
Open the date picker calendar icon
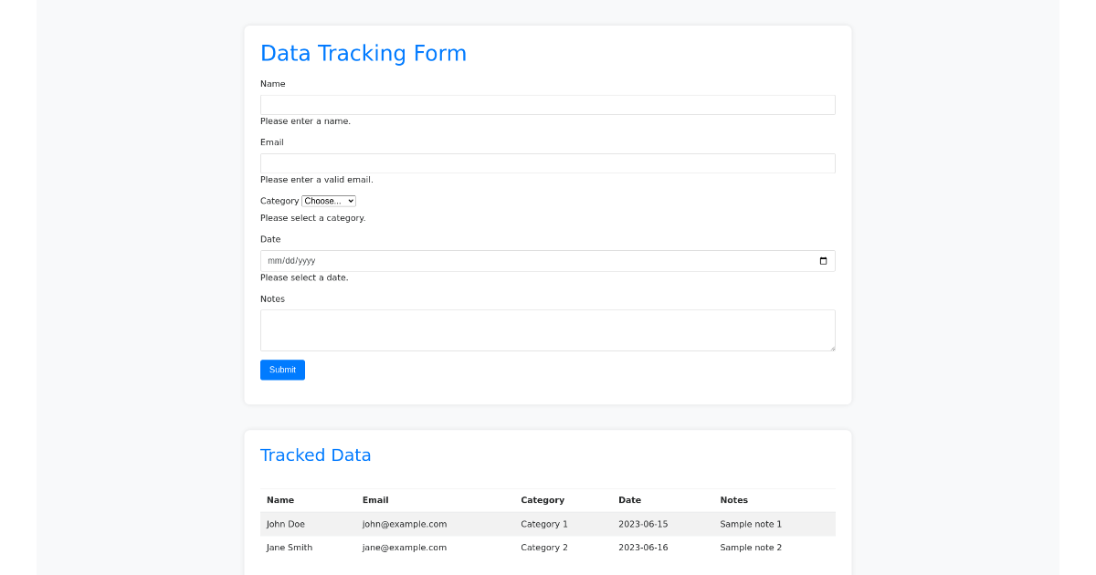pyautogui.click(x=823, y=261)
